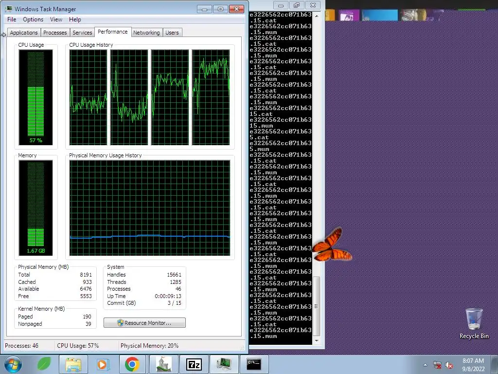Open Windows Explorer from the taskbar
The image size is (498, 374).
[73, 364]
